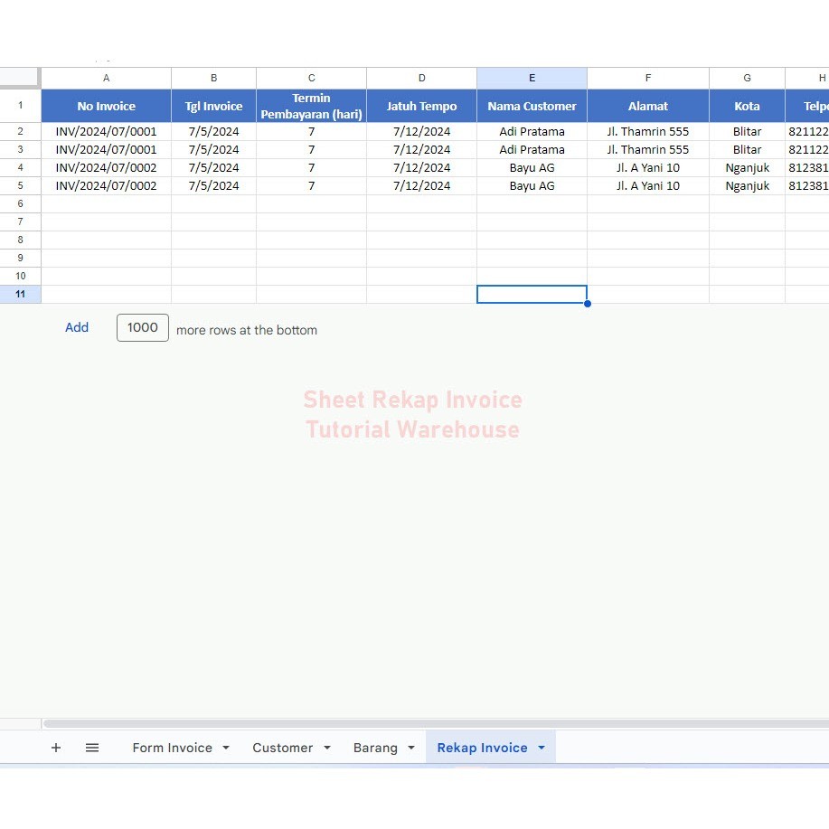Viewport: 829px width, 829px height.
Task: Click the No Invoice header cell
Action: tap(107, 106)
